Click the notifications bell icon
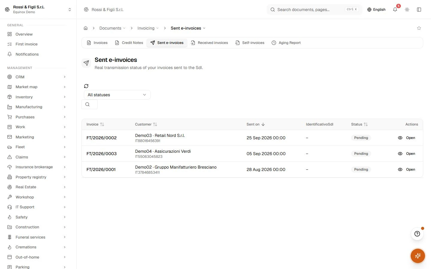The image size is (431, 269). (395, 10)
